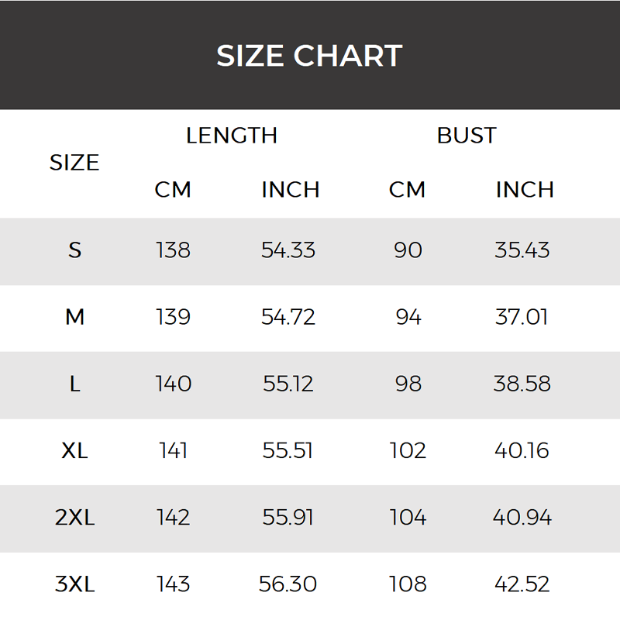Click the L size row label
The width and height of the screenshot is (620, 620).
point(74,384)
